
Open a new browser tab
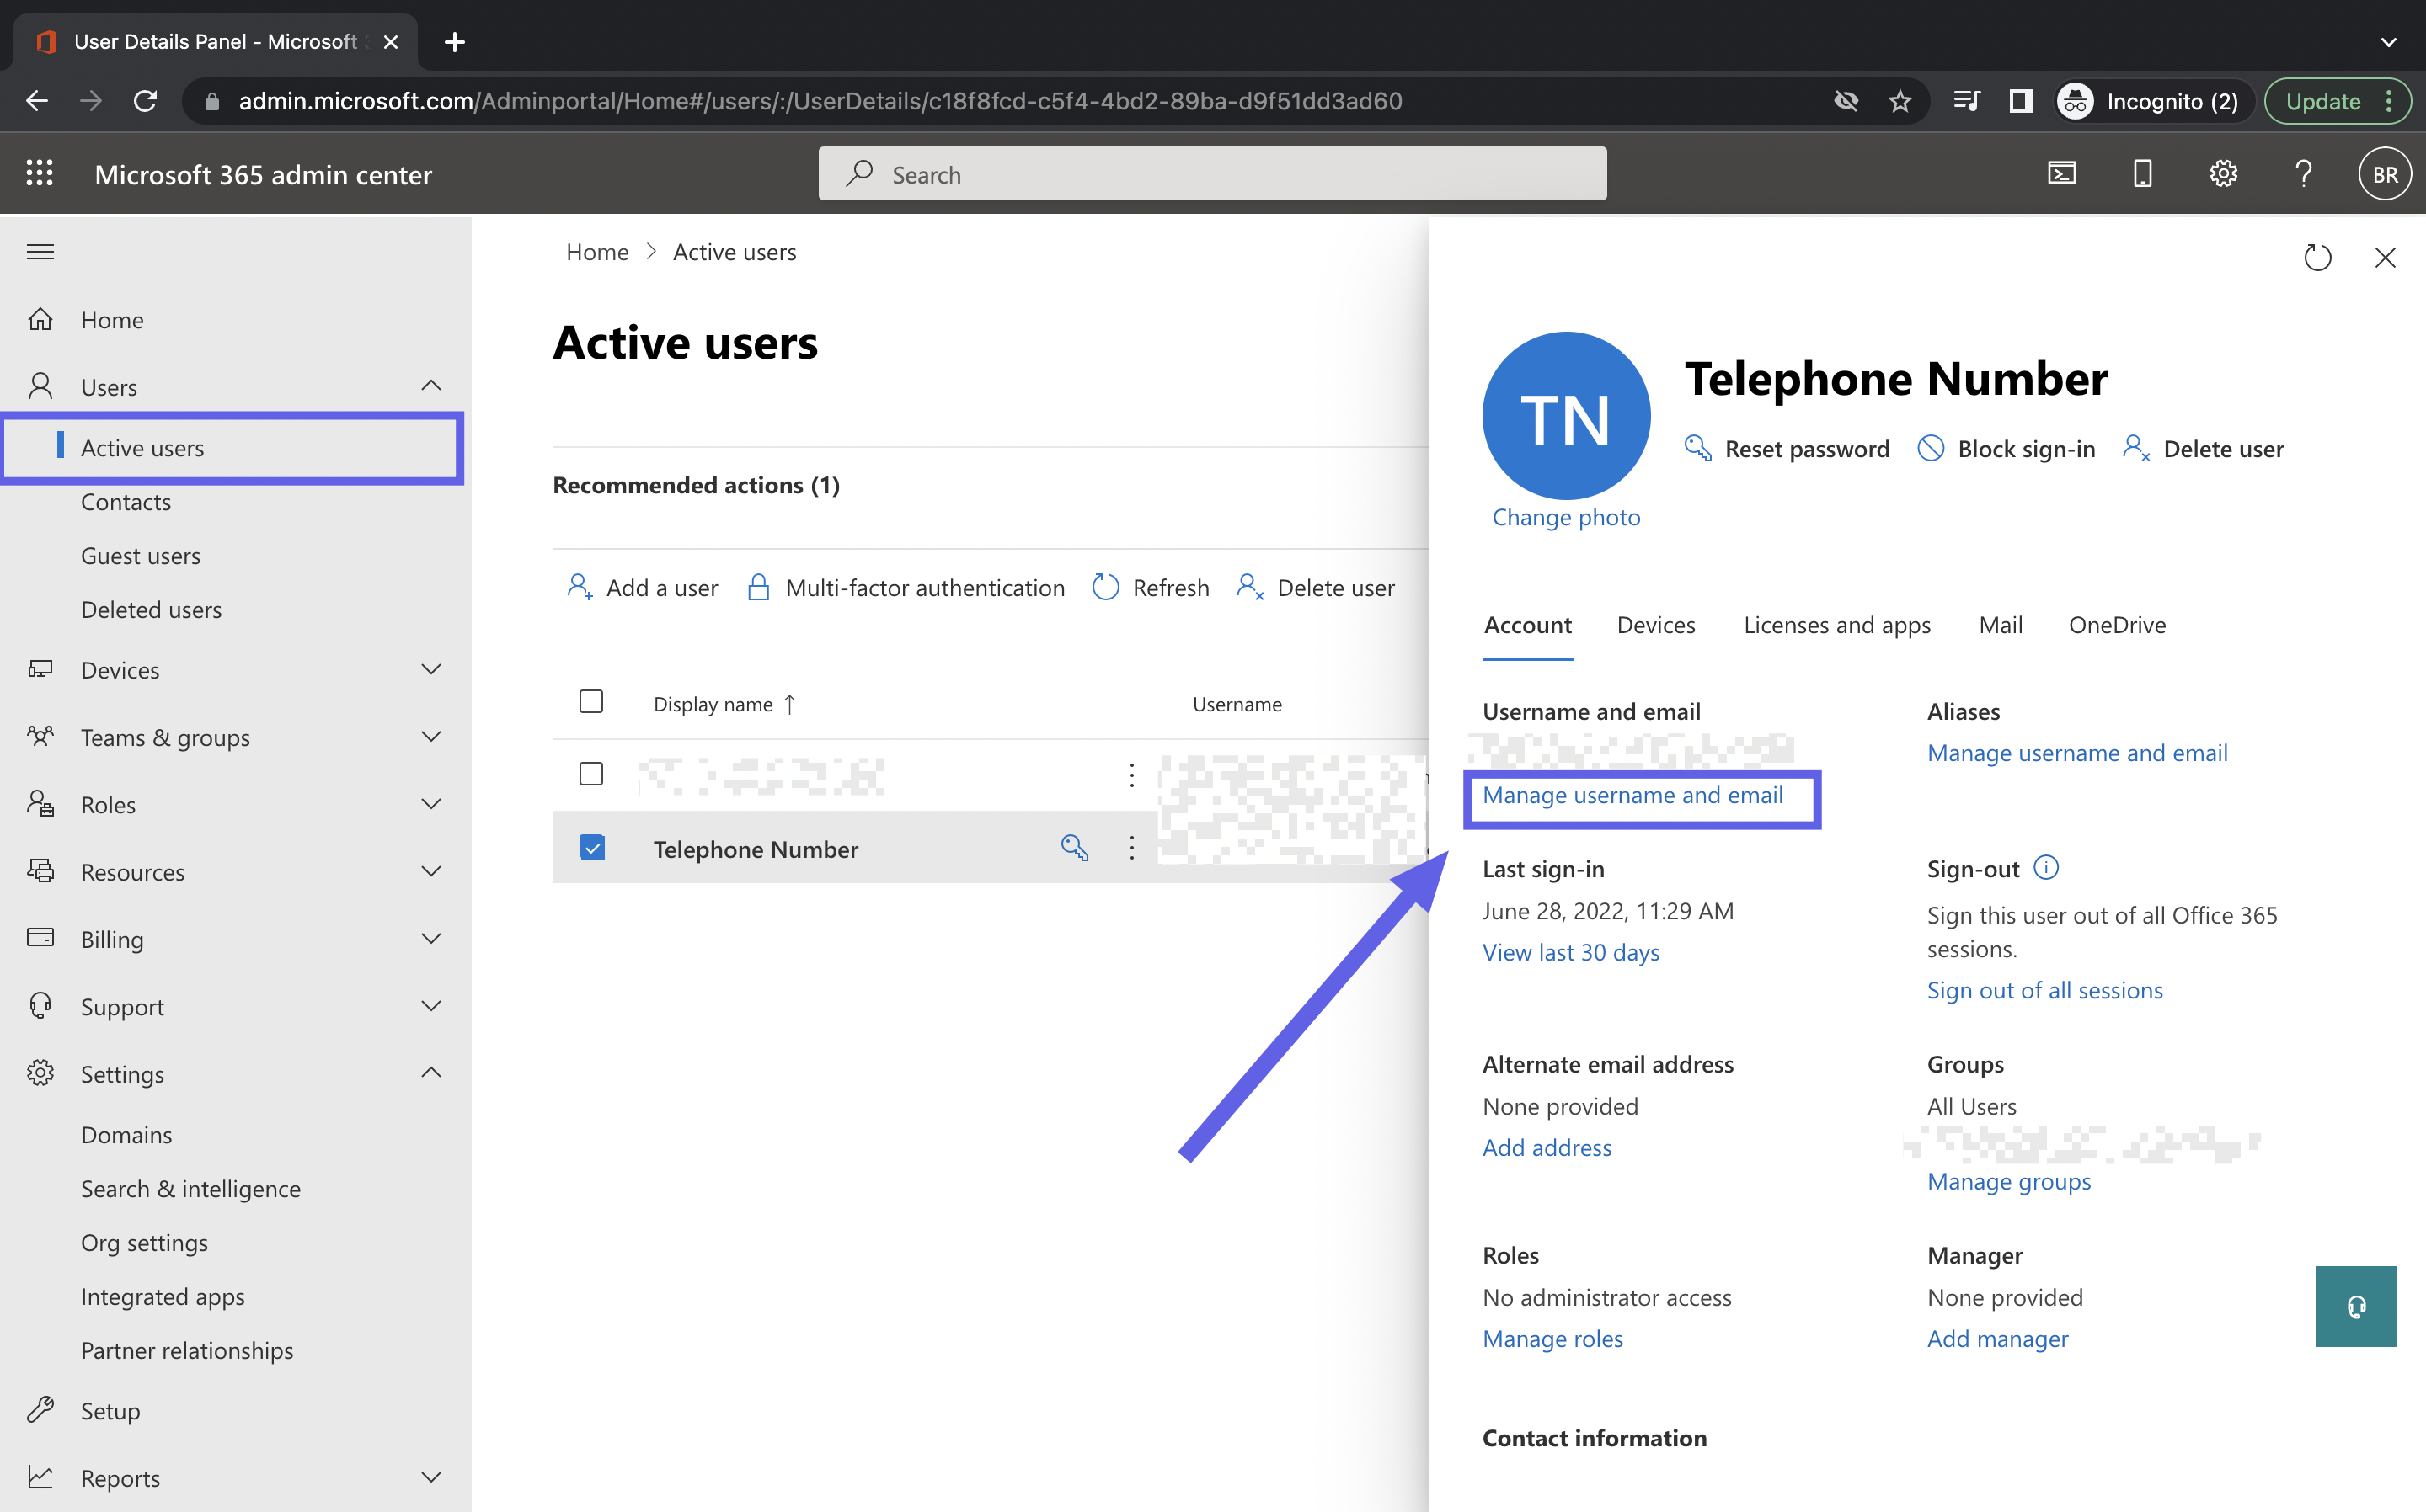[x=454, y=42]
